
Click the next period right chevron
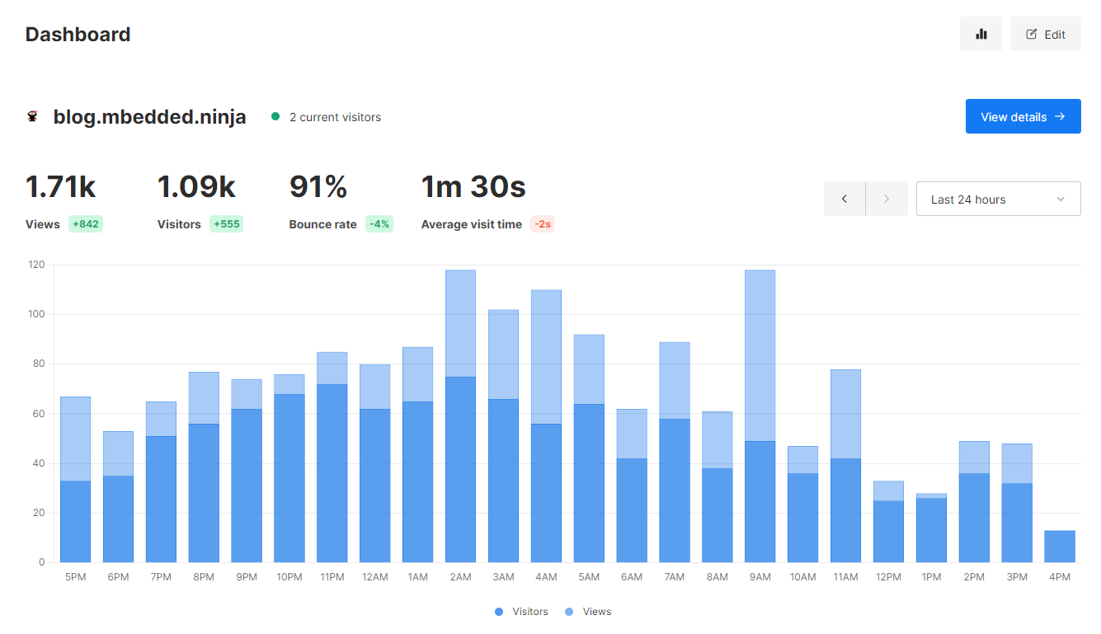click(887, 199)
